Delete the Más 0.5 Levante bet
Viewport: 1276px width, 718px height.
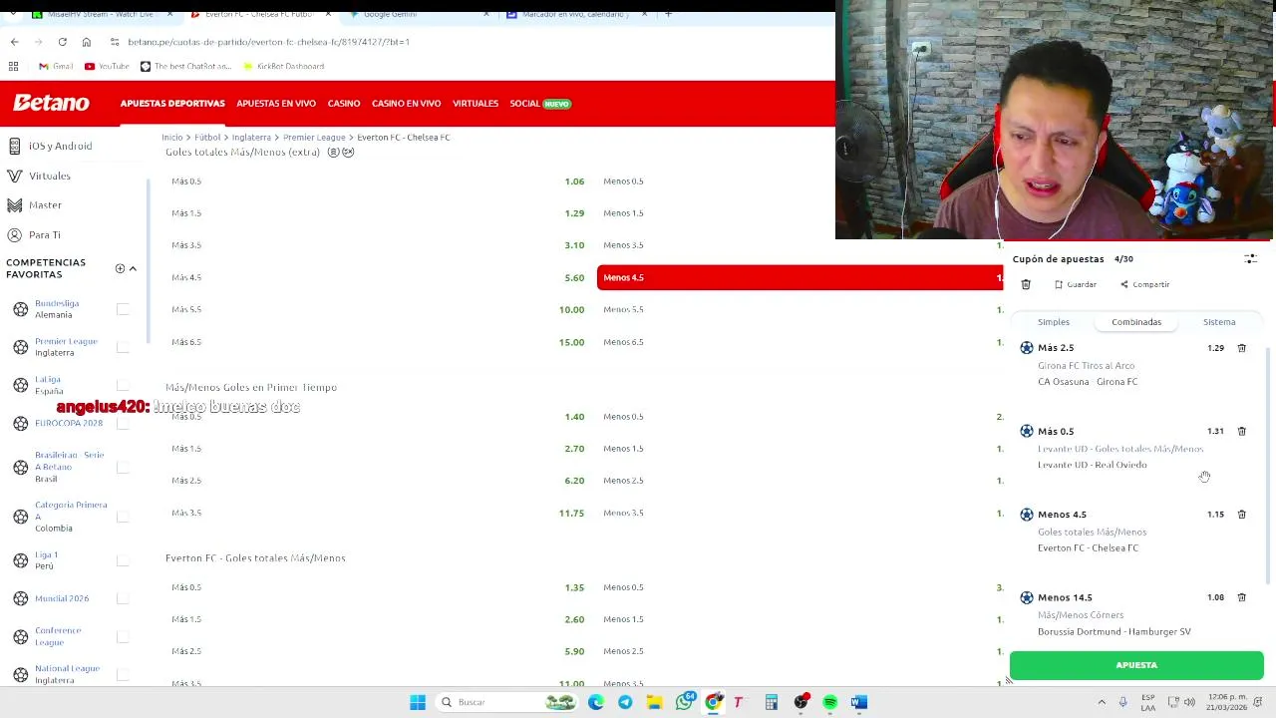pos(1241,431)
